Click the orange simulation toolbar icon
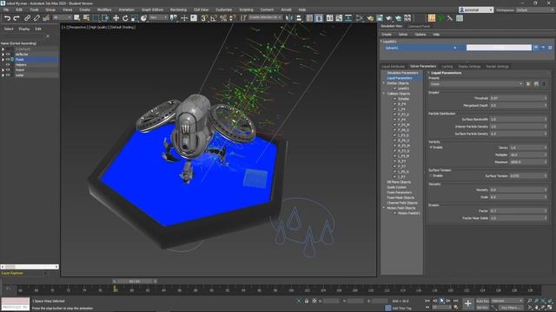556x312 pixels. pos(432,18)
